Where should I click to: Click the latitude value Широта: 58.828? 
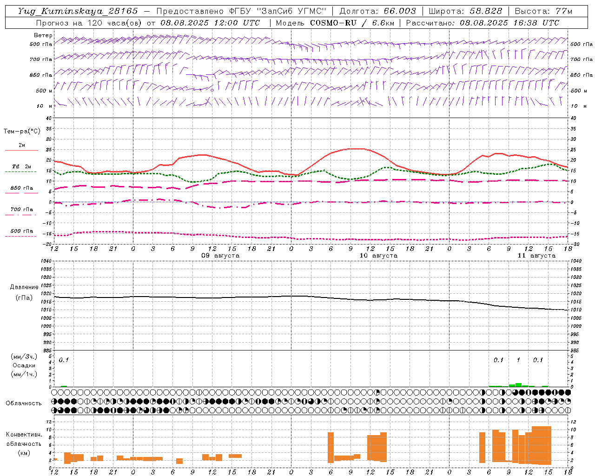coord(465,11)
